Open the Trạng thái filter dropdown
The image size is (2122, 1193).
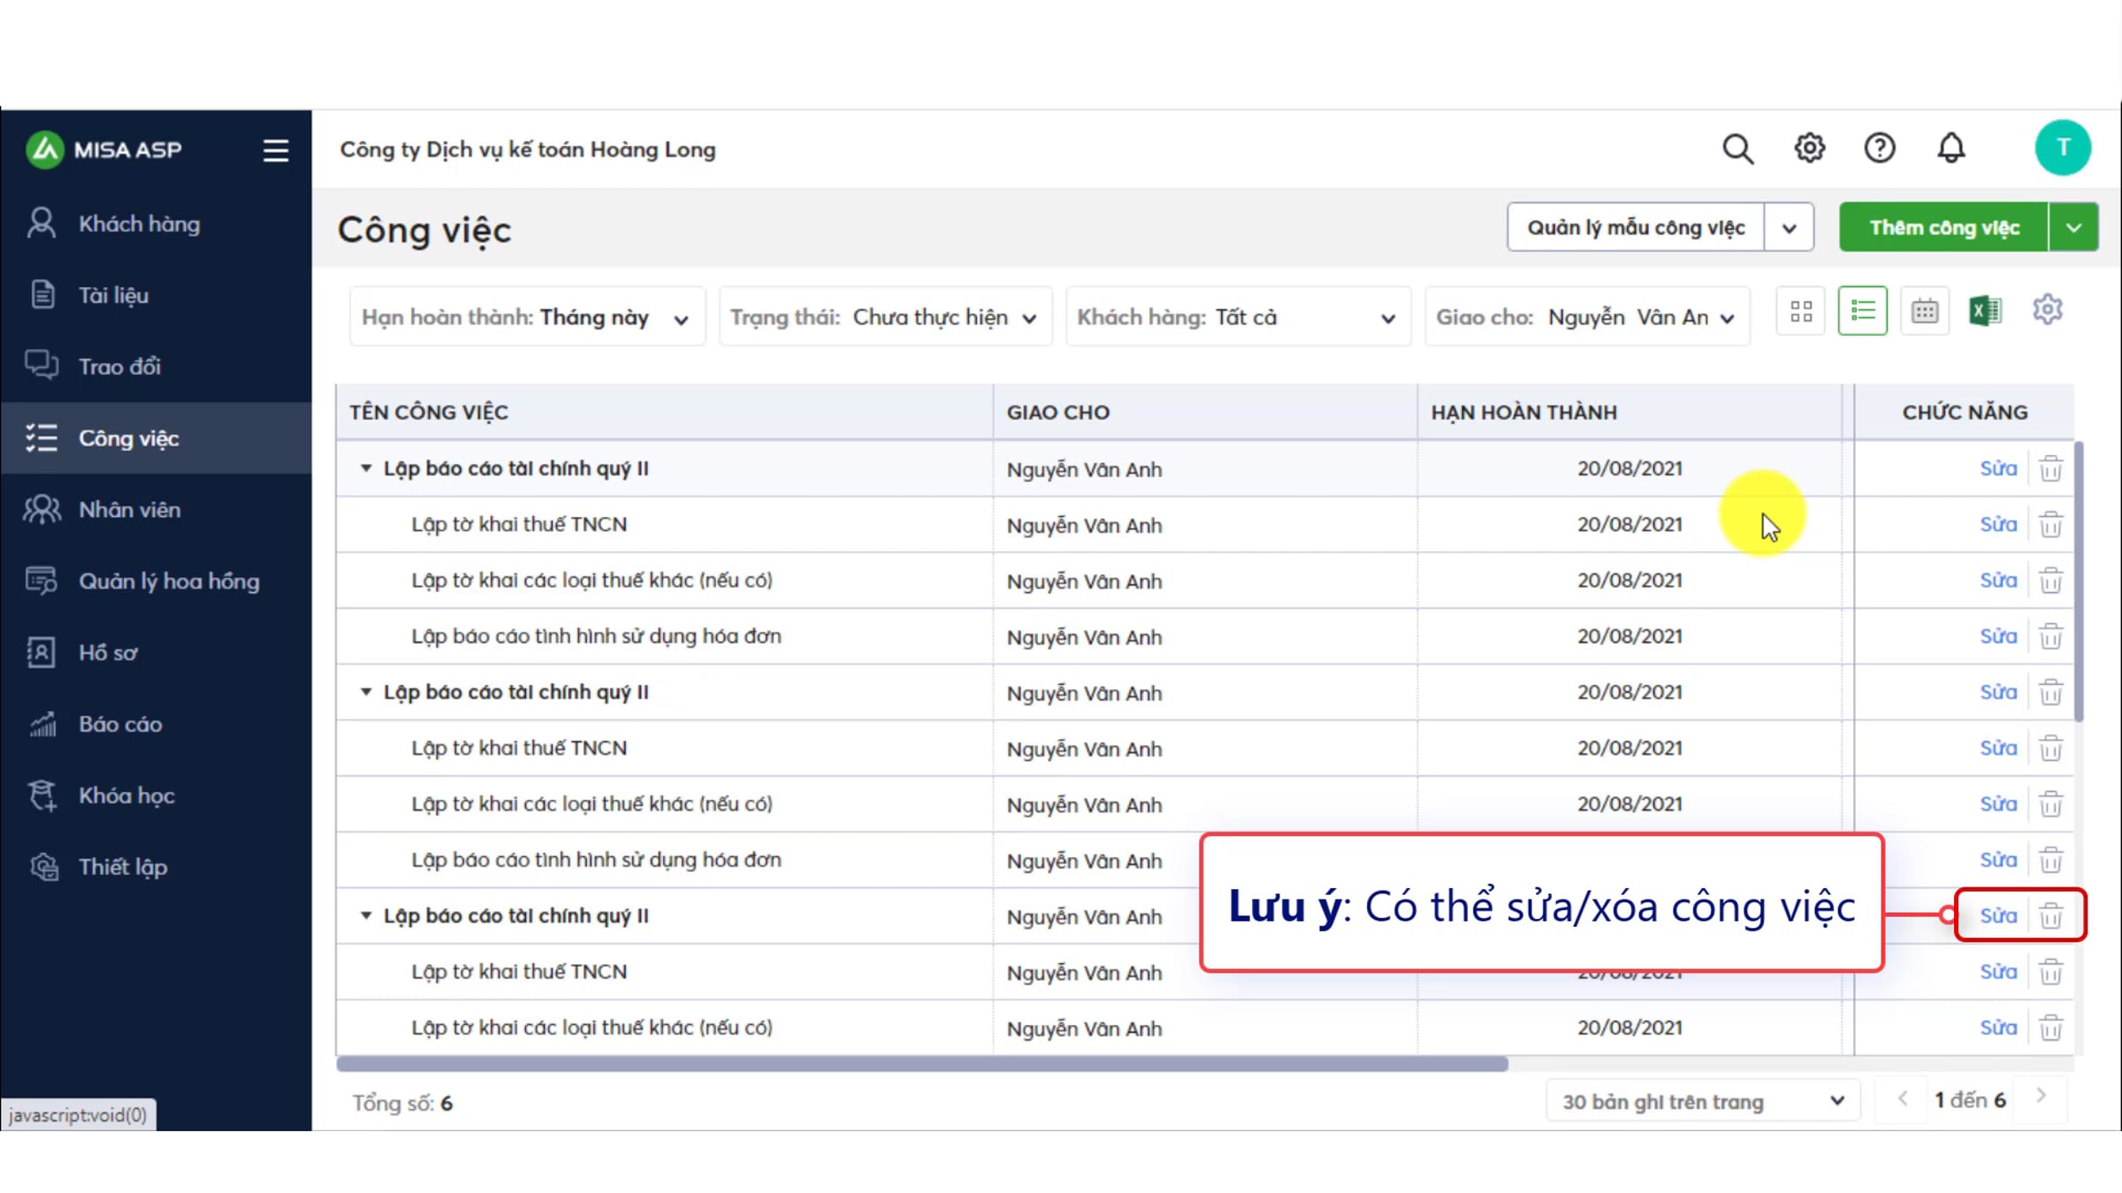click(x=885, y=317)
